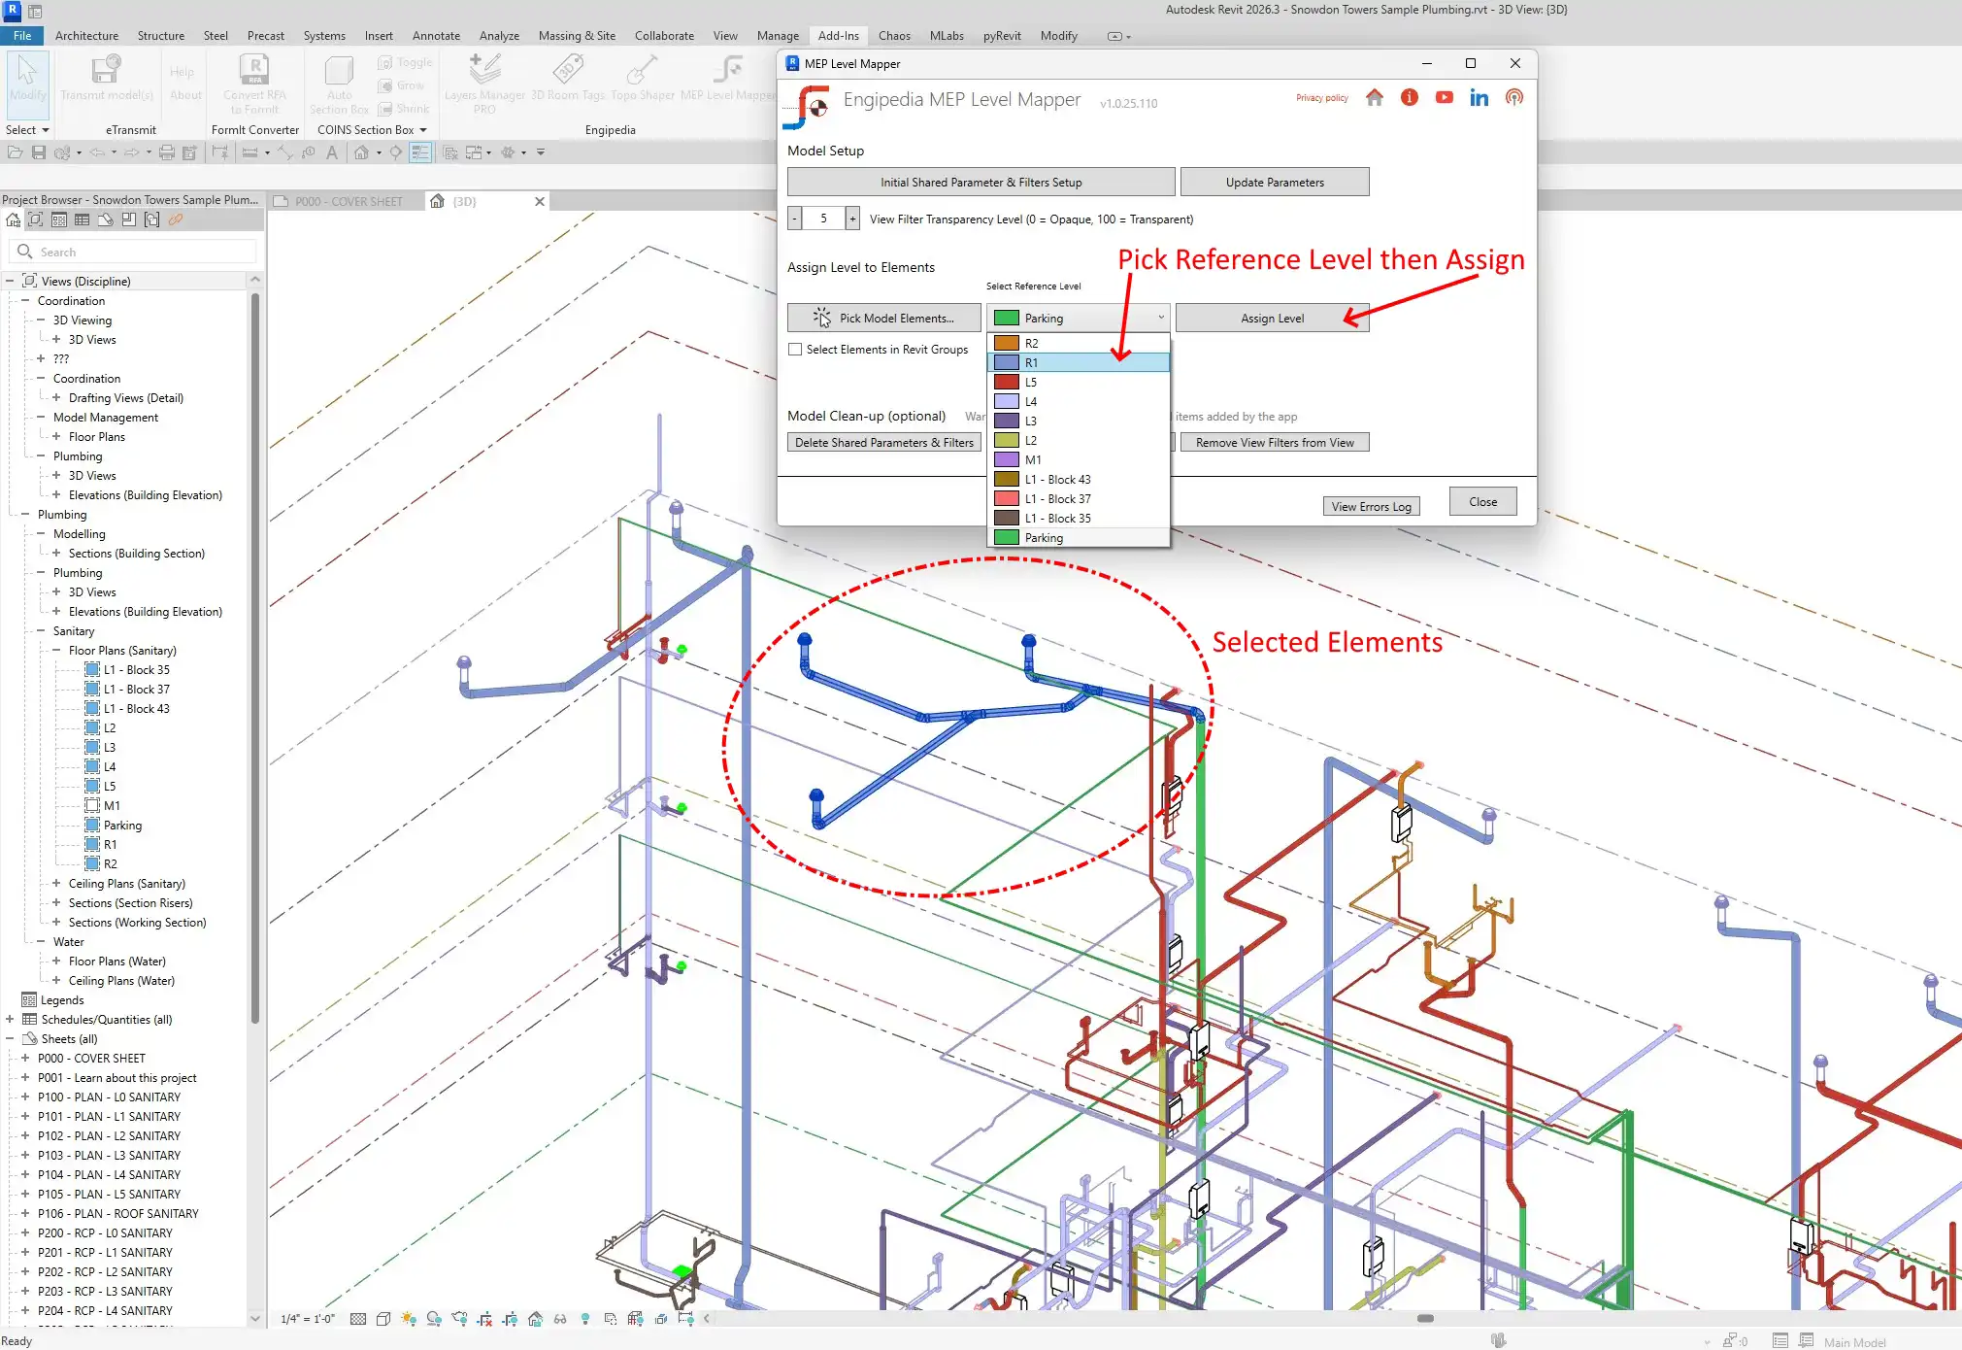Screen dimensions: 1962x1350
Task: Click temporary hide/isolate glasses icon
Action: pyautogui.click(x=560, y=1319)
